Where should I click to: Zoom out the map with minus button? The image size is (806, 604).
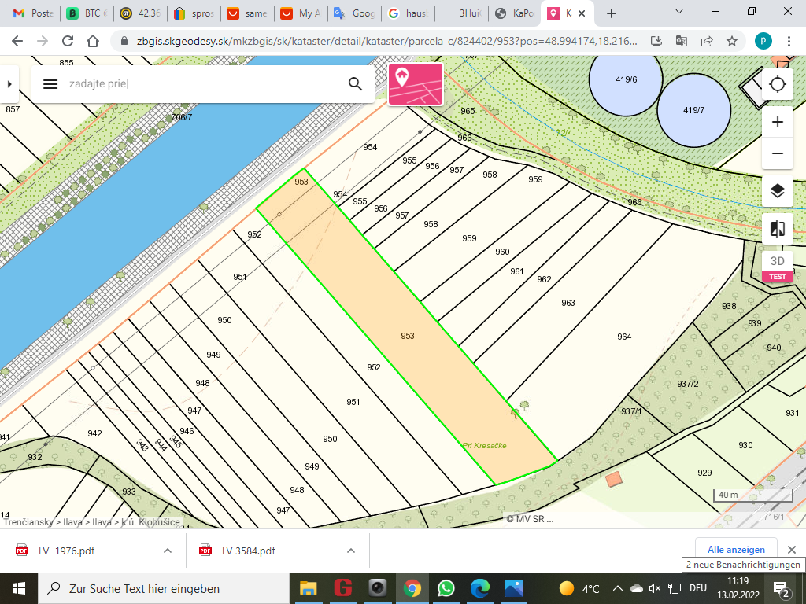[x=778, y=153]
